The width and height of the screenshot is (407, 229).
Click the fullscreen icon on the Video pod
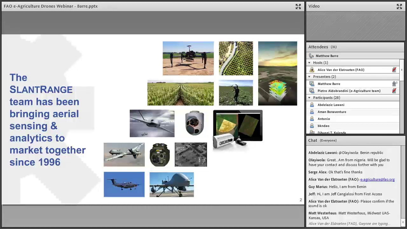(x=399, y=6)
